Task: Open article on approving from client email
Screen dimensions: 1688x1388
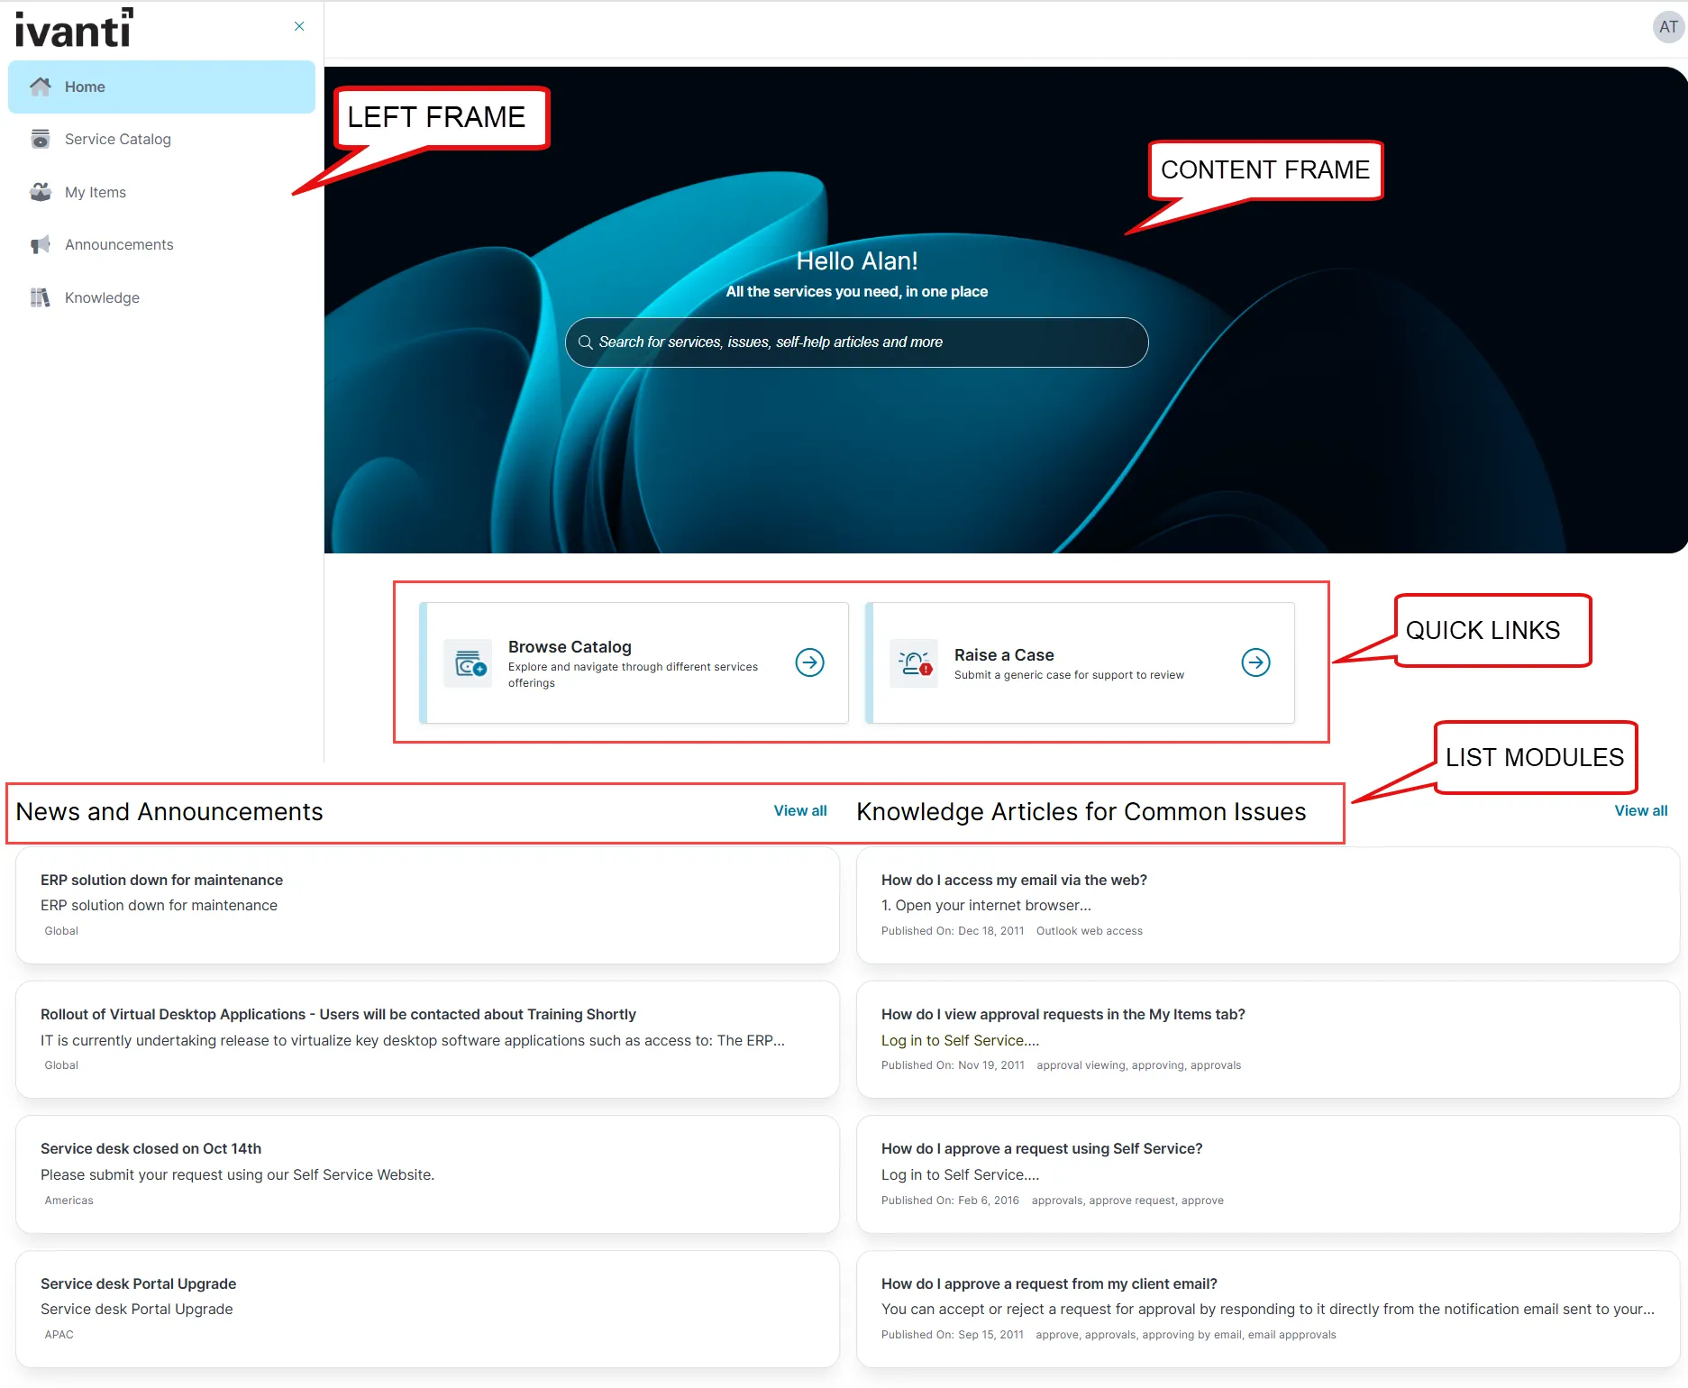Action: tap(1267, 1309)
